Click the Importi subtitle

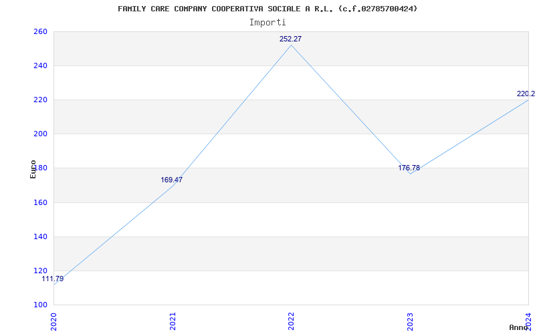tap(267, 23)
